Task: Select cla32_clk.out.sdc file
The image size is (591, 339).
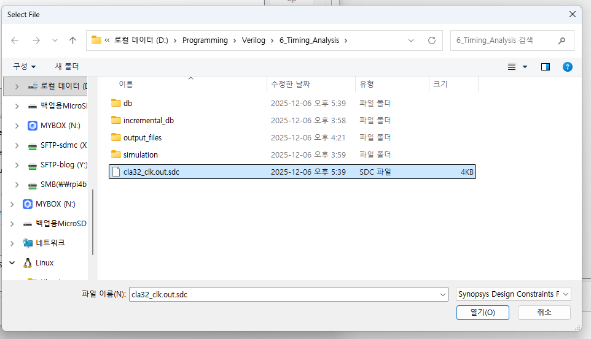Action: coord(292,172)
